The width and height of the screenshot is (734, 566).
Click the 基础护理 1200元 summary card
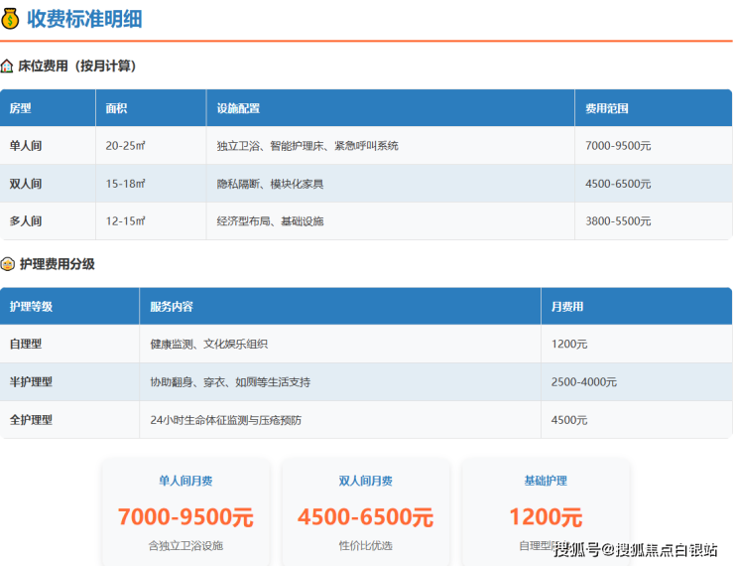click(546, 512)
